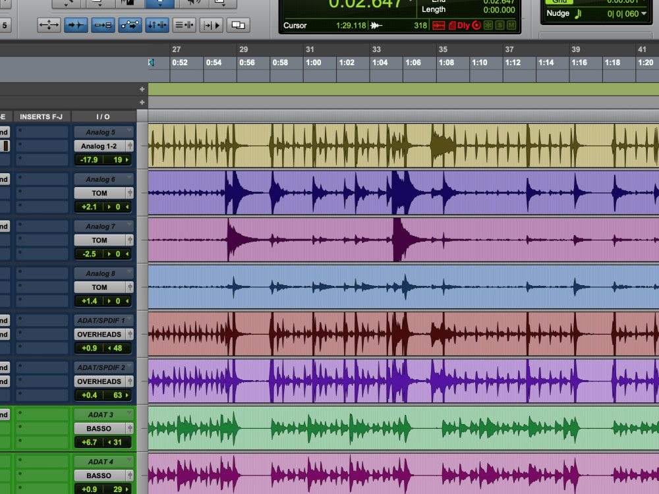The image size is (659, 494).
Task: Click the +6.7 volume indicator
Action: [89, 443]
